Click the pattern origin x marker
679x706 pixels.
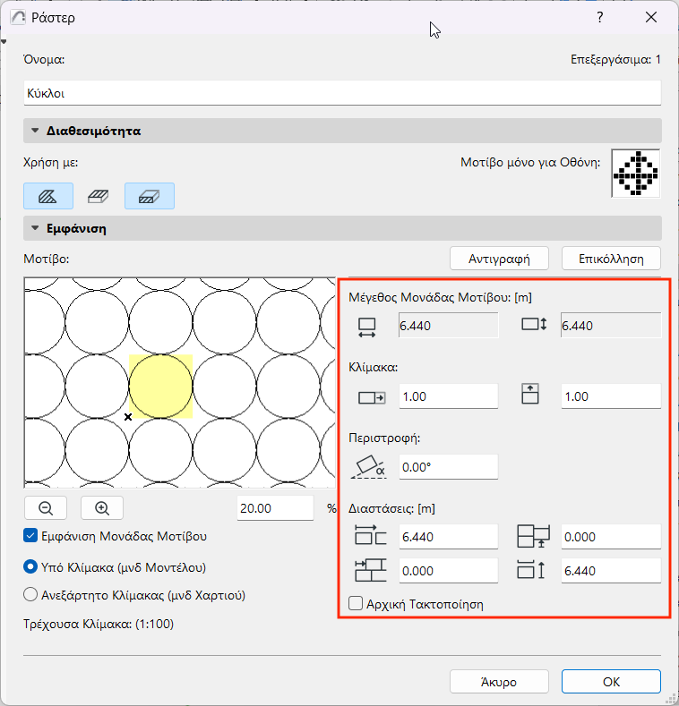click(x=128, y=417)
